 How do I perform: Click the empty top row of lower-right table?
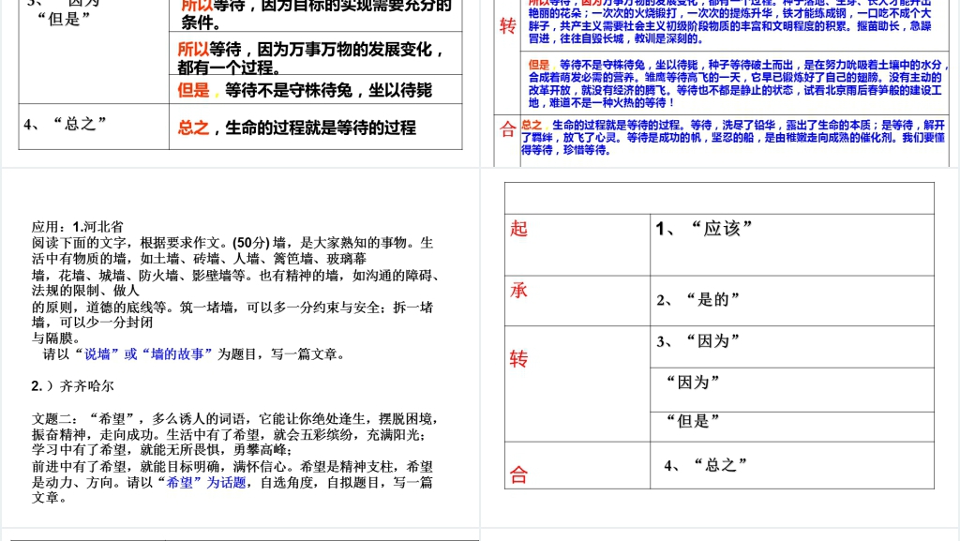(x=719, y=198)
